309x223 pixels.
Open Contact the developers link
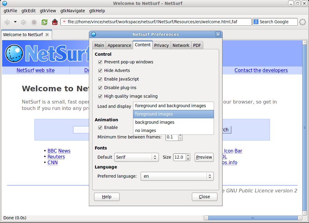pyautogui.click(x=261, y=70)
